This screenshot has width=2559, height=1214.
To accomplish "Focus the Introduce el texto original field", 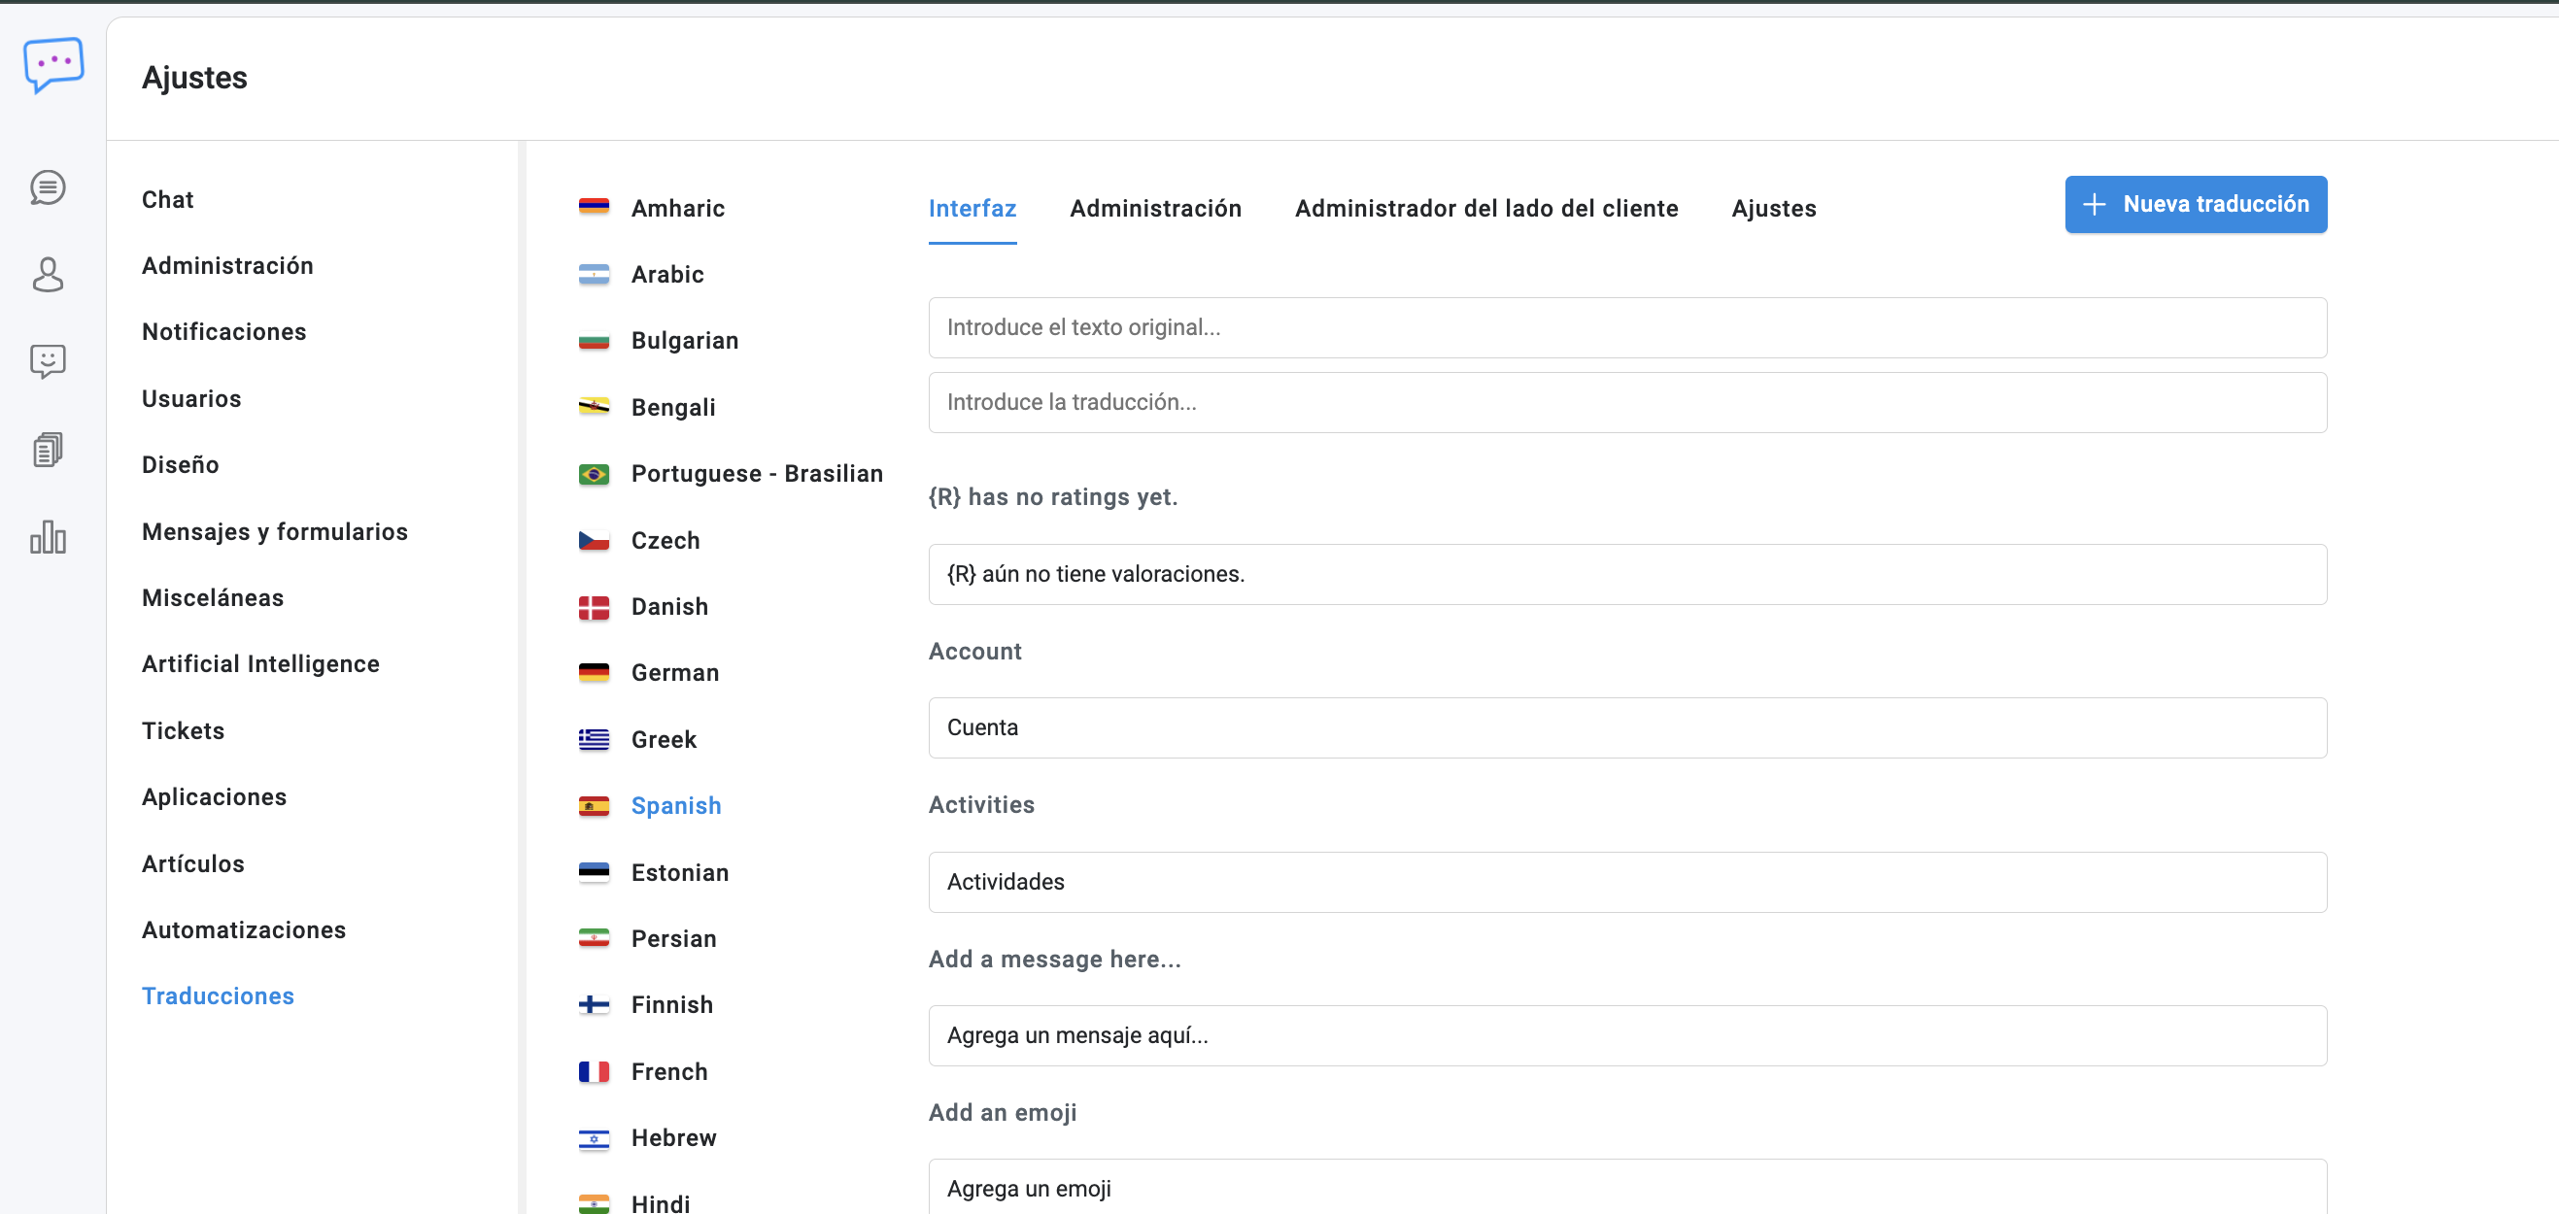I will [1626, 328].
